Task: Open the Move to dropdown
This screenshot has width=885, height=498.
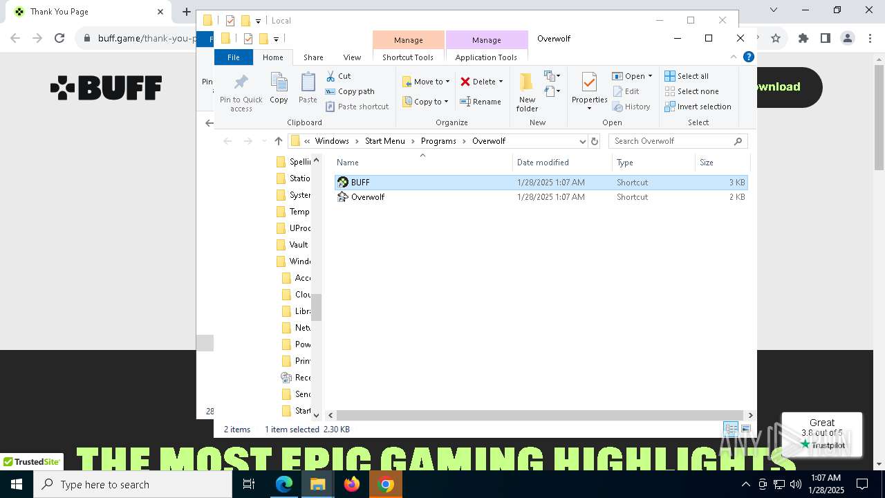Action: [426, 82]
